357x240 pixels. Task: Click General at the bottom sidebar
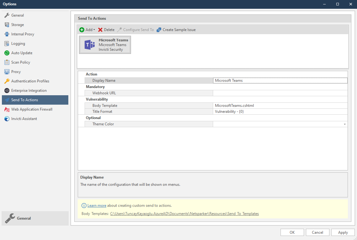coord(24,218)
